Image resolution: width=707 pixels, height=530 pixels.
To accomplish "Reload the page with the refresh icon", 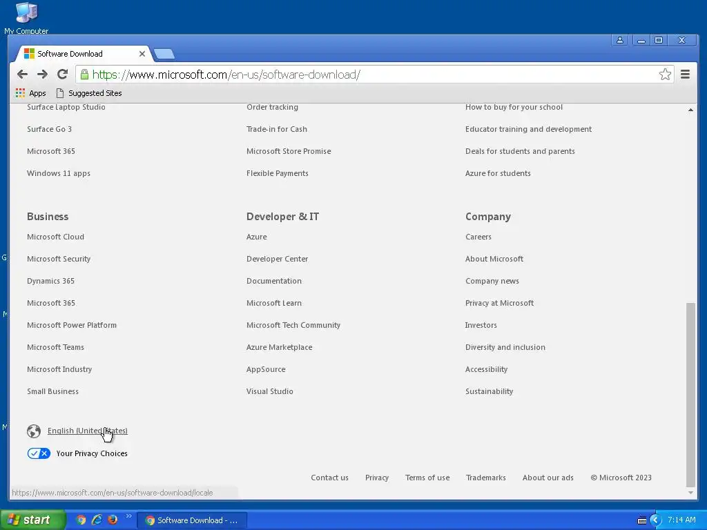I will [x=63, y=75].
